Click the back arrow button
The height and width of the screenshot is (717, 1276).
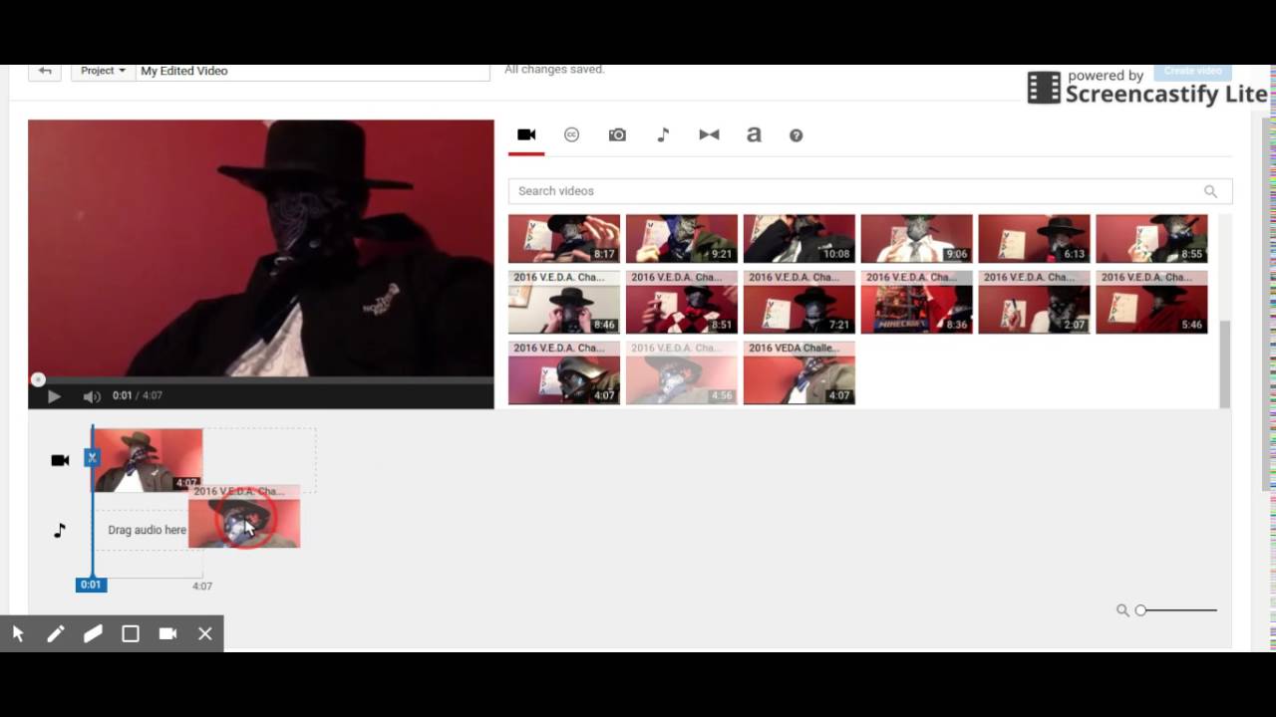pos(45,71)
